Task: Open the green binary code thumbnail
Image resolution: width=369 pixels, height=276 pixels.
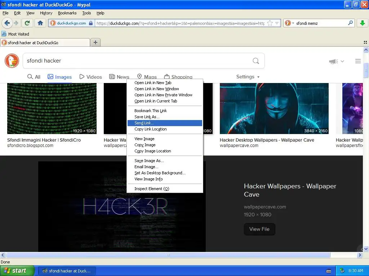Action: 52,109
